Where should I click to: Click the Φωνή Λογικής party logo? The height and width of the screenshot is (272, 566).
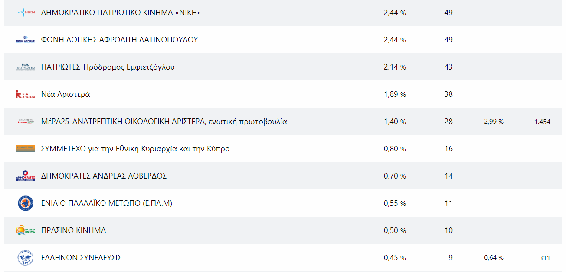coord(25,40)
